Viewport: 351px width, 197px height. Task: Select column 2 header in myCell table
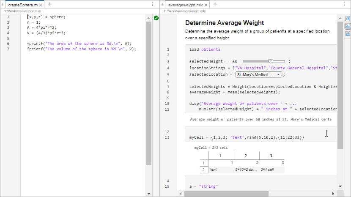pyautogui.click(x=245, y=156)
